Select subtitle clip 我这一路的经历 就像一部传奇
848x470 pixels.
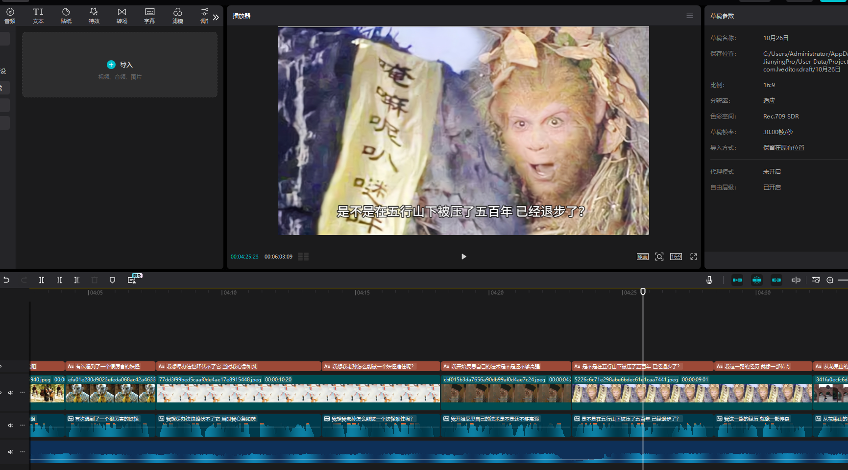pos(763,366)
